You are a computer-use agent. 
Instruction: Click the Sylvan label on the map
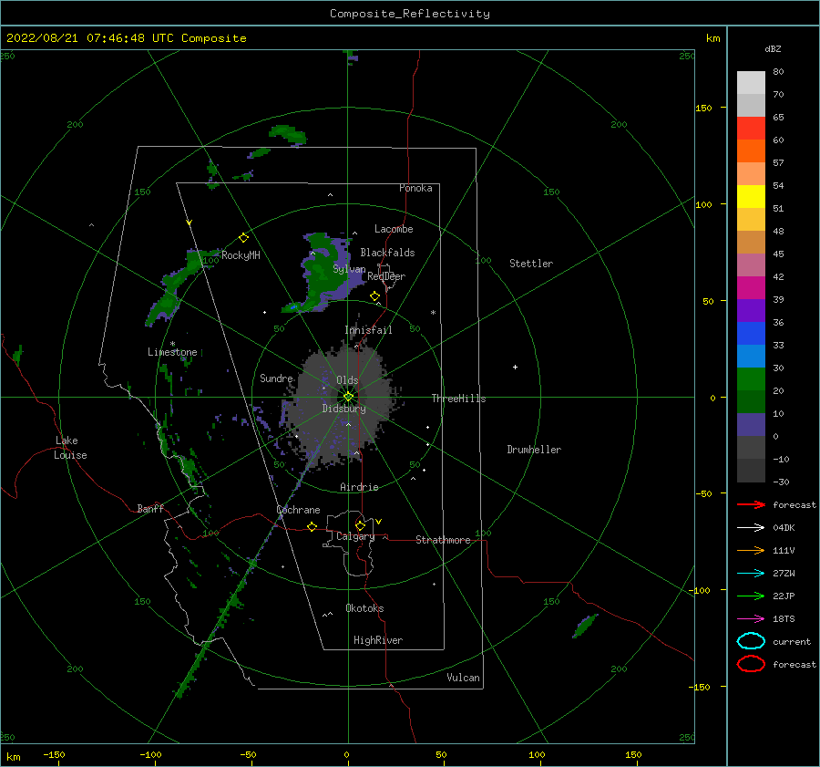tap(349, 269)
